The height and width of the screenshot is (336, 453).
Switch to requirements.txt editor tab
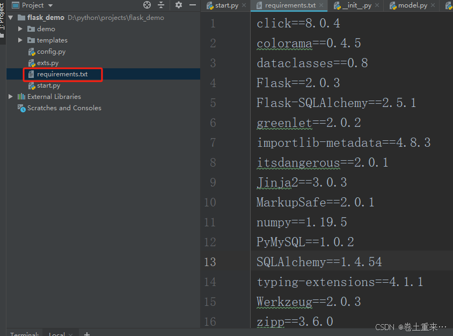pyautogui.click(x=290, y=5)
